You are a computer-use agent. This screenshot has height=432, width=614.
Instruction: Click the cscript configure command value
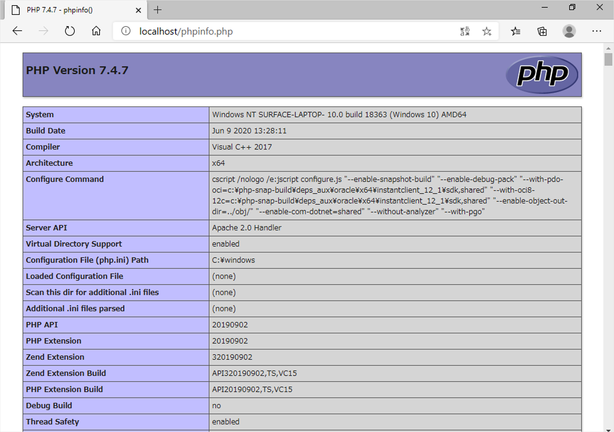389,196
